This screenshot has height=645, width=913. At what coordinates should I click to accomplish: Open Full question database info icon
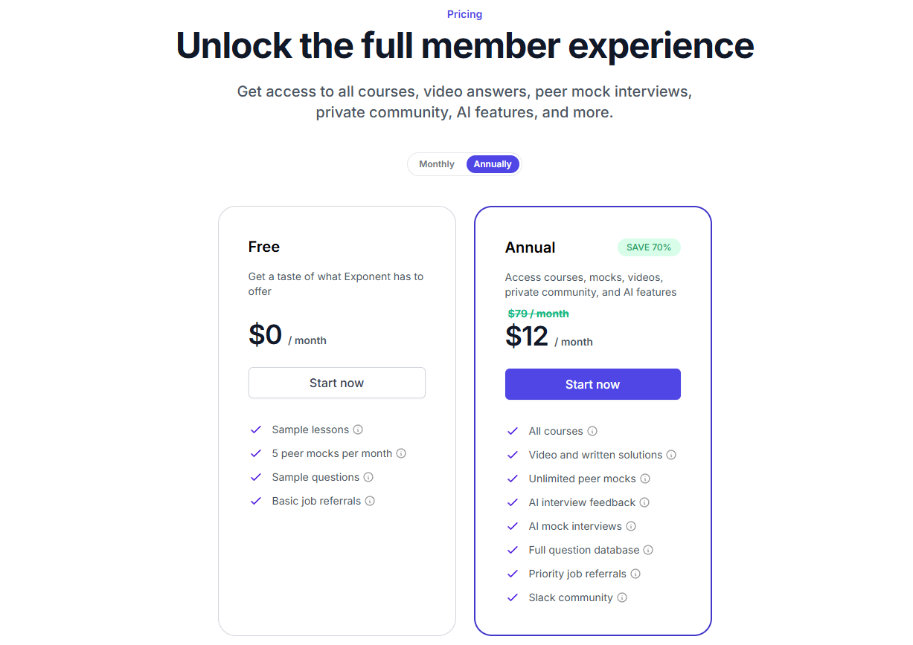click(648, 550)
